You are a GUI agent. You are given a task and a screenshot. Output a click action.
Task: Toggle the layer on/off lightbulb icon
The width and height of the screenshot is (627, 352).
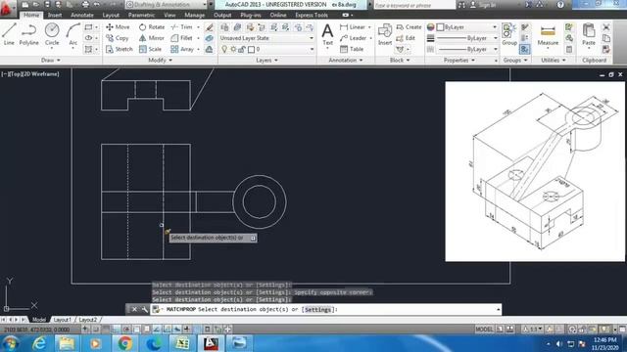coord(224,49)
